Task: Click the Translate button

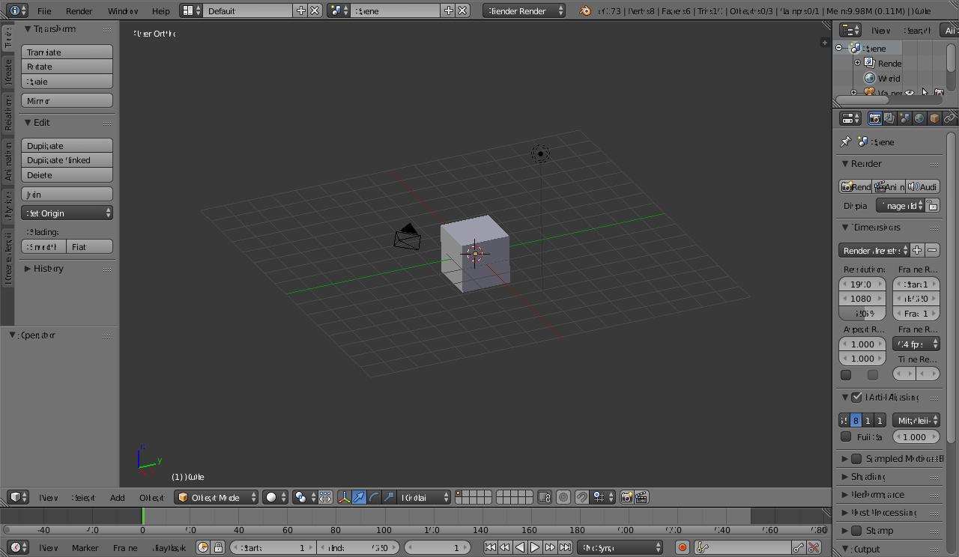Action: point(67,52)
